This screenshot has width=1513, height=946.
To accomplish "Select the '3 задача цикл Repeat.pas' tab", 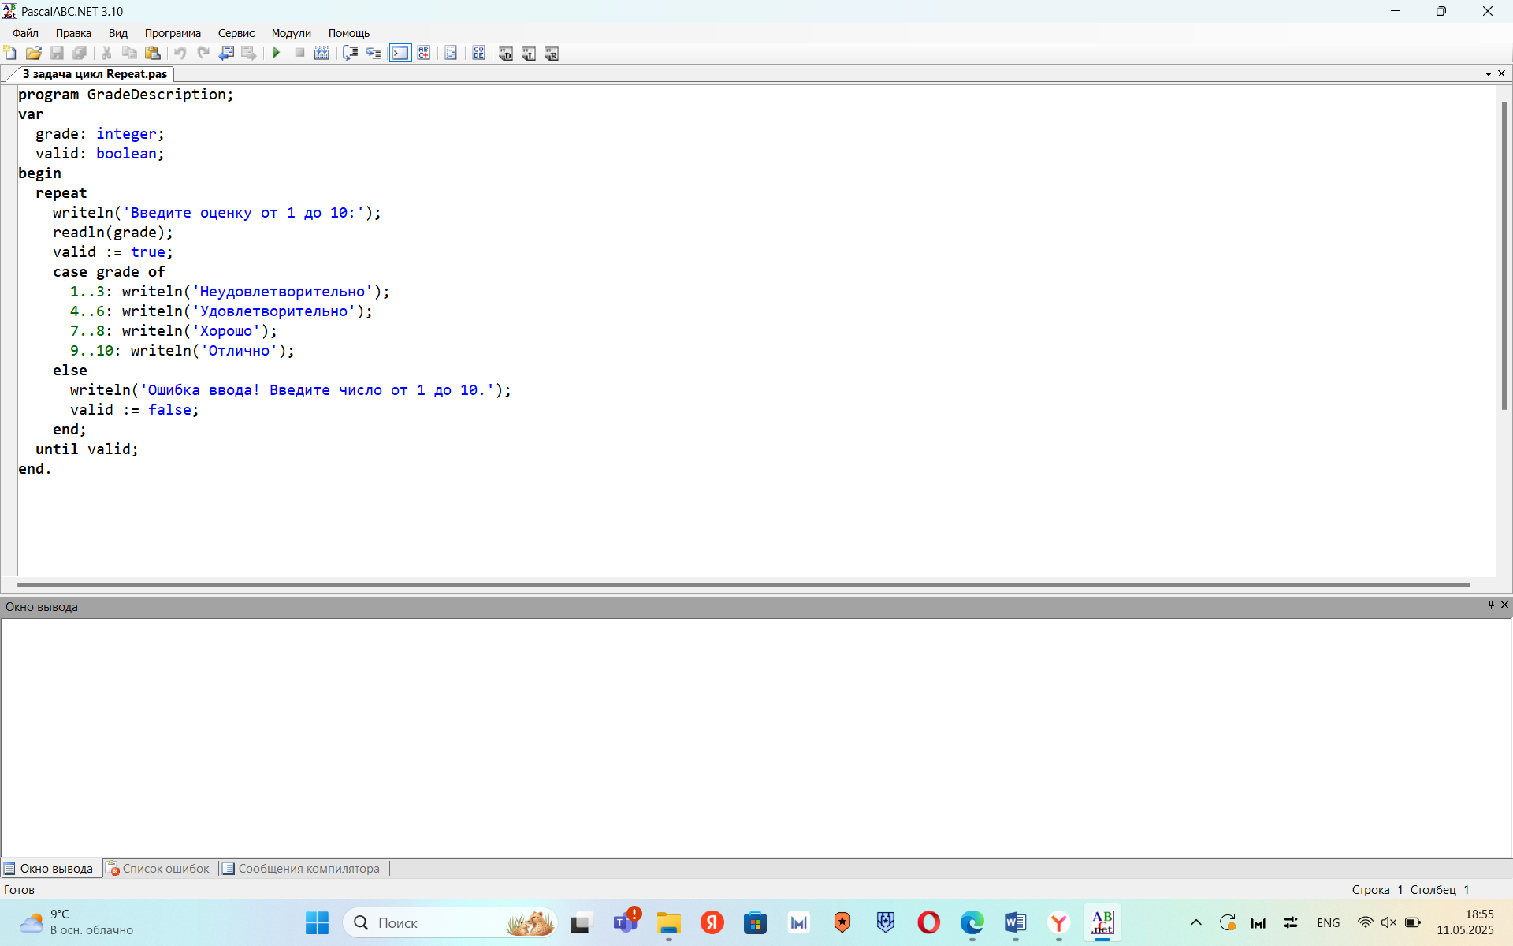I will click(x=95, y=74).
